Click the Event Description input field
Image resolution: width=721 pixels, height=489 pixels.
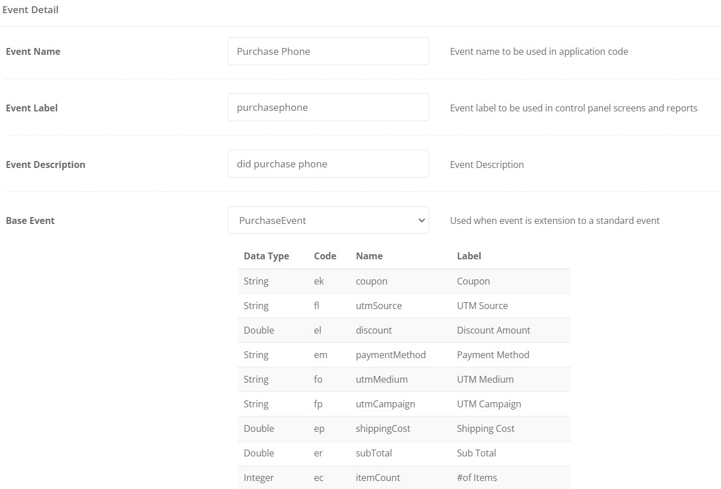(328, 164)
